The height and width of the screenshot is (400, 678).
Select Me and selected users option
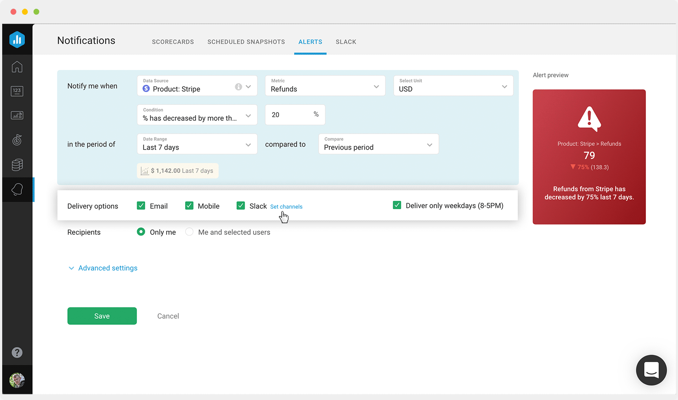coord(189,232)
